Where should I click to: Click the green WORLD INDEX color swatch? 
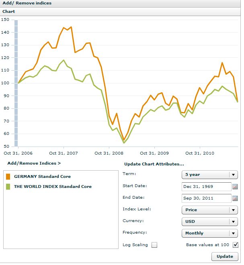coord(8,187)
